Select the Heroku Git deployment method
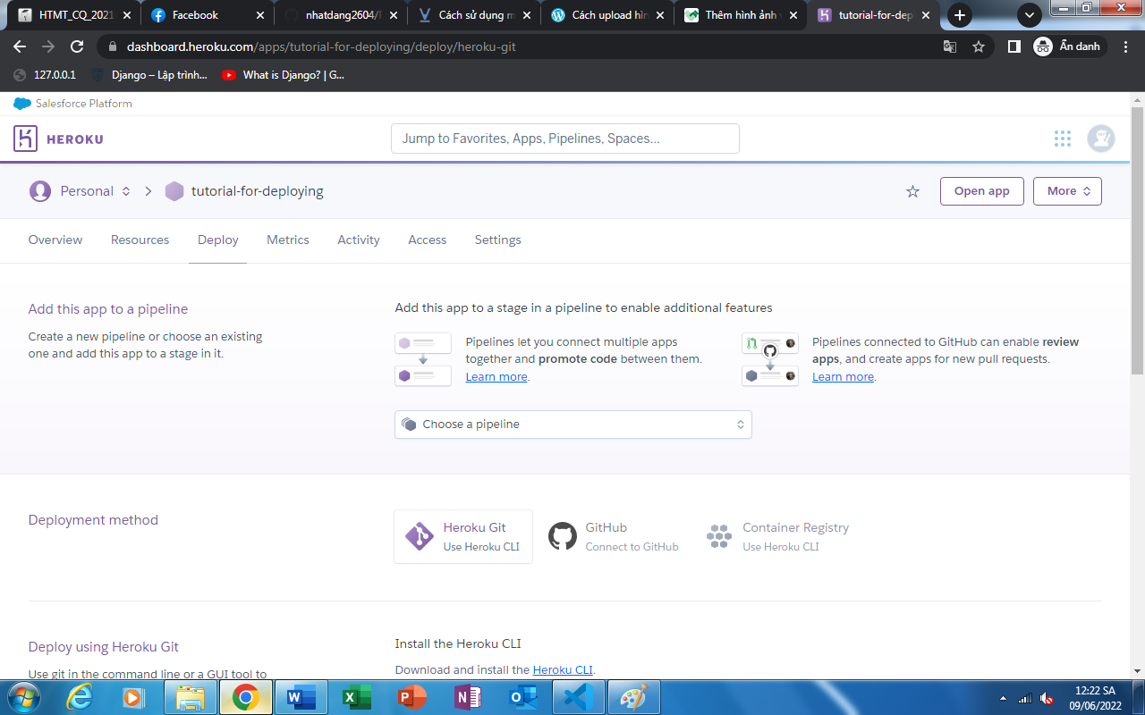Screen dimensions: 1145x715 [x=463, y=536]
